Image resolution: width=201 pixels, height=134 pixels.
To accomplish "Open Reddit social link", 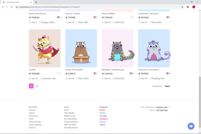I will coord(102,110).
